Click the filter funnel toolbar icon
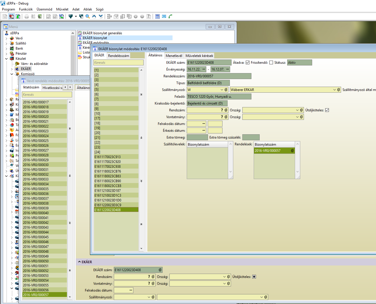The width and height of the screenshot is (376, 304). click(71, 16)
